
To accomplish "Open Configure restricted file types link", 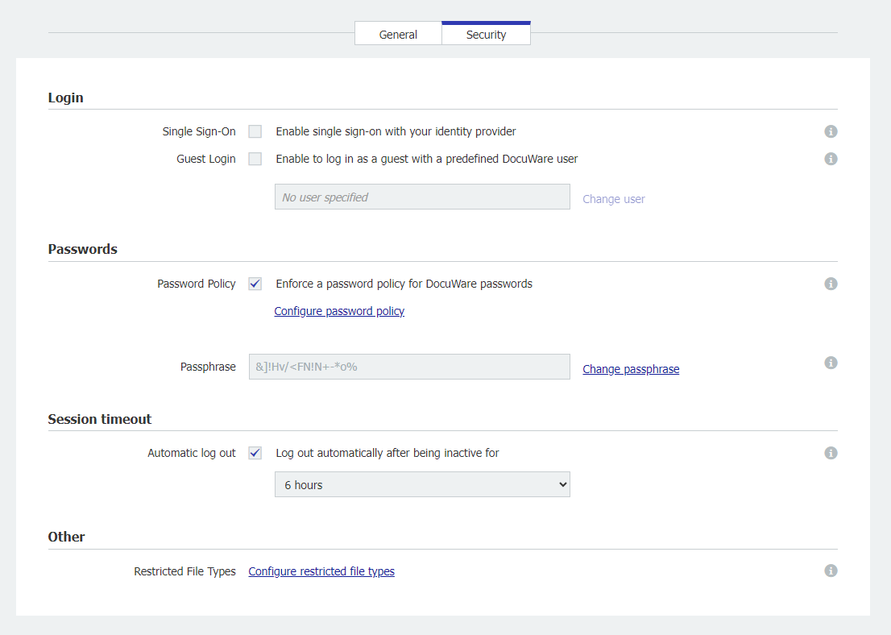I will pos(321,571).
